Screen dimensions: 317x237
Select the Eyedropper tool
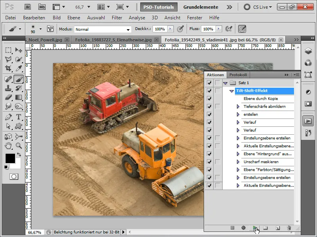[19, 68]
